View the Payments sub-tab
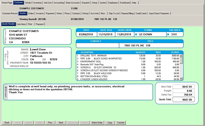Image resolution: width=205 pixels, height=126 pixels. point(50,13)
